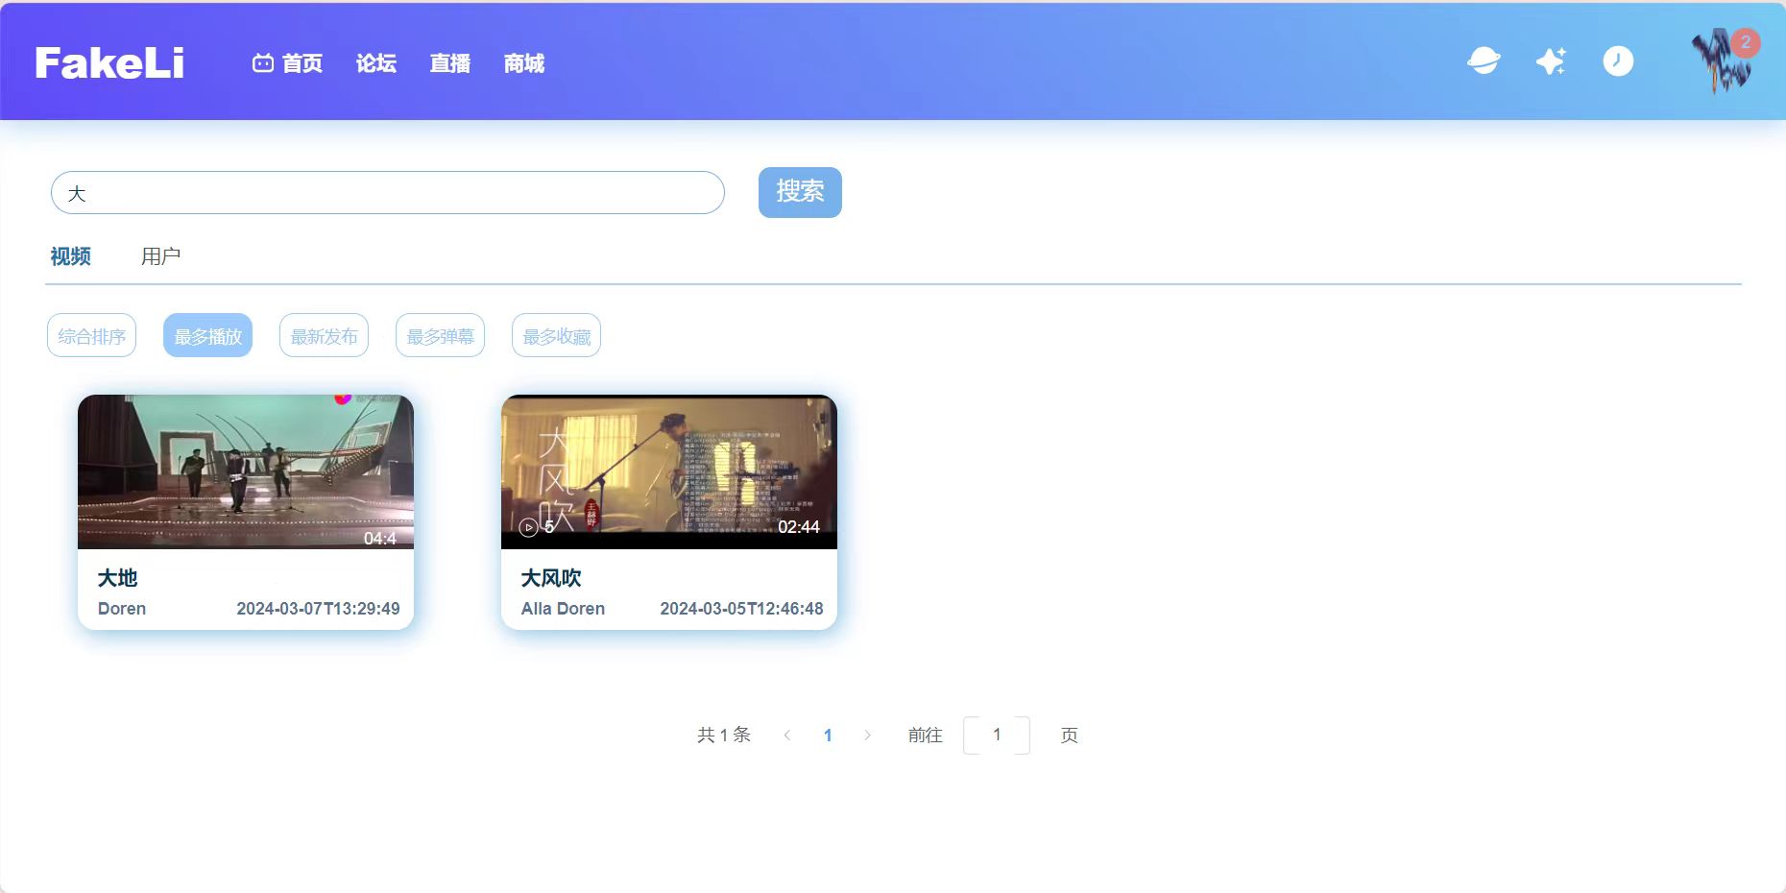Screen dimensions: 1786x893
Task: Sort results by 最多弹幕
Action: 440,335
